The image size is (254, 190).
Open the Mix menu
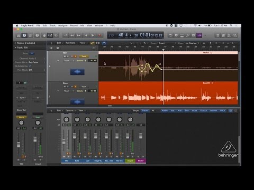82,25
